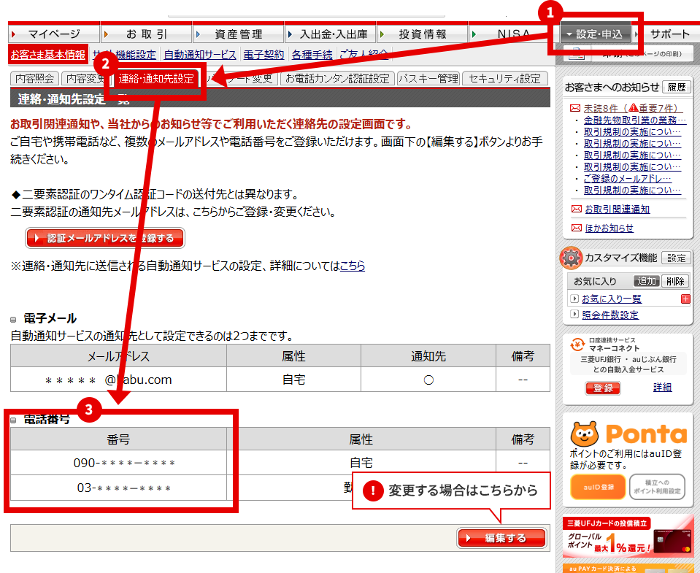Image resolution: width=700 pixels, height=573 pixels.
Task: Click envelope icon beside お取引関連通知
Action: (x=577, y=209)
